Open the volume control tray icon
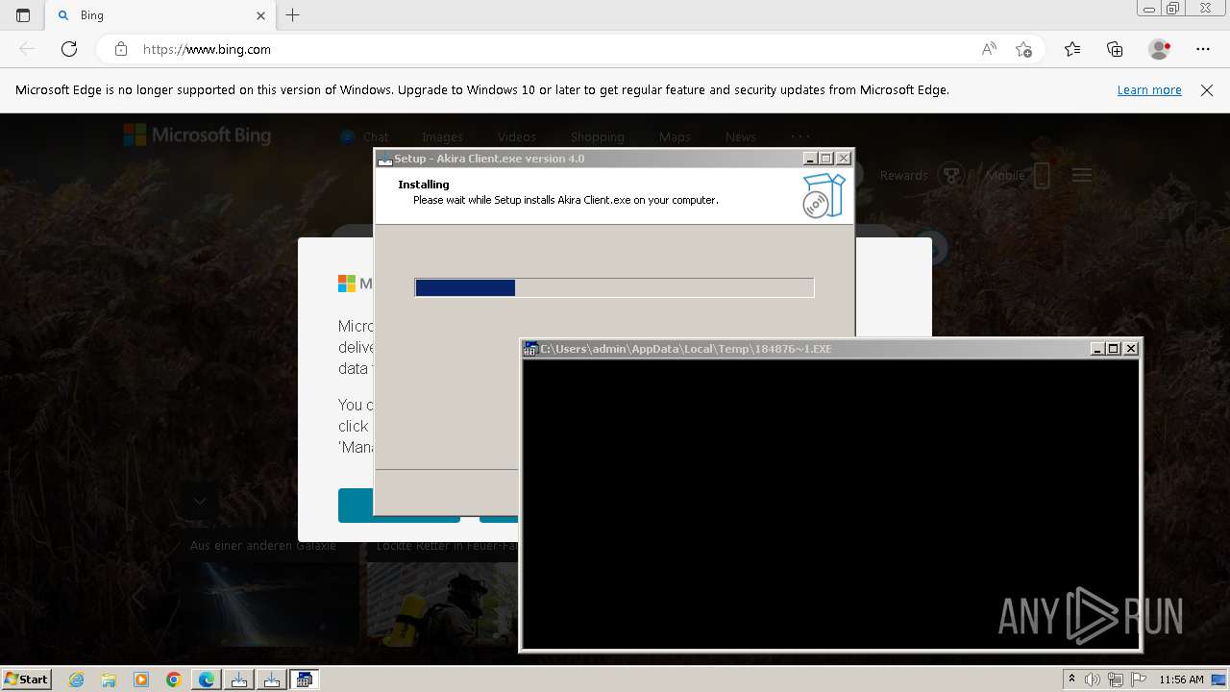This screenshot has height=692, width=1230. 1094,680
